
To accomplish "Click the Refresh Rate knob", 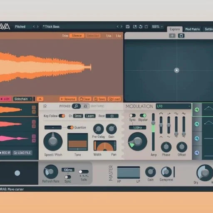I will (51, 172).
